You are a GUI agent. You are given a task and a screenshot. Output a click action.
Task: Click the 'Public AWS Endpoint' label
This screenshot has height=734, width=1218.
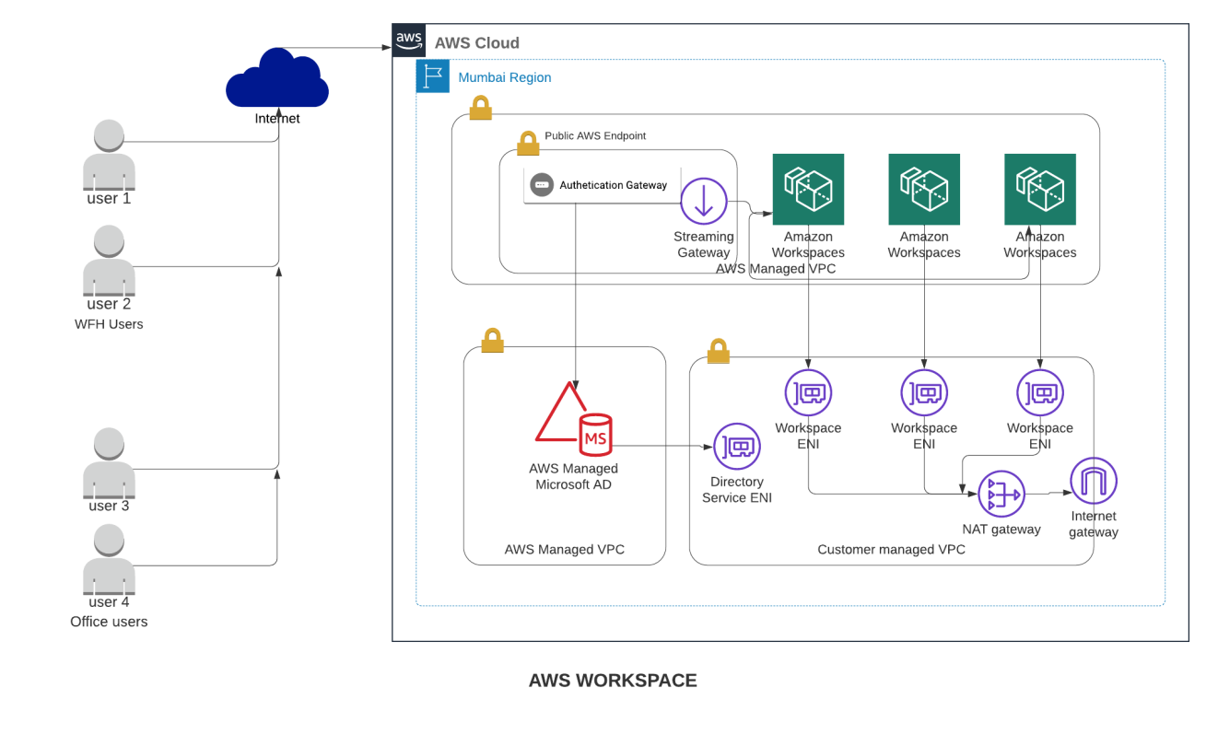coord(595,135)
